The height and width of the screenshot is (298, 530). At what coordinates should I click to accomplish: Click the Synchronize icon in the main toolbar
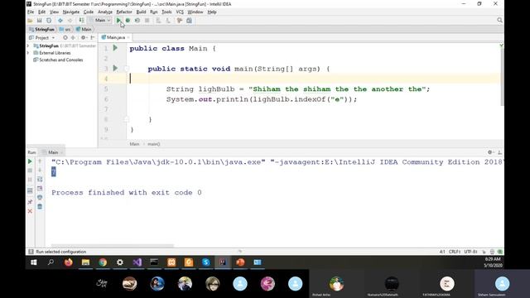click(49, 20)
